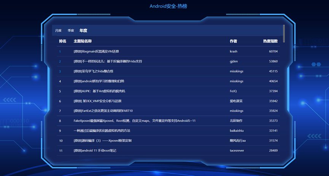
Task: Click author 爱吃菠菜
Action: [x=236, y=101]
